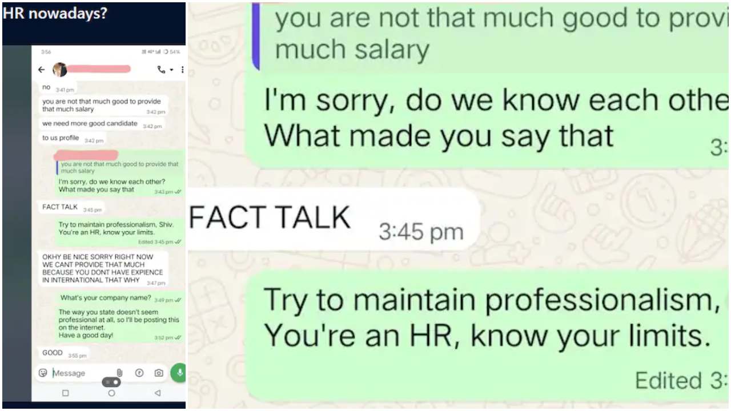
Task: Open the three-dot chat menu
Action: 182,70
